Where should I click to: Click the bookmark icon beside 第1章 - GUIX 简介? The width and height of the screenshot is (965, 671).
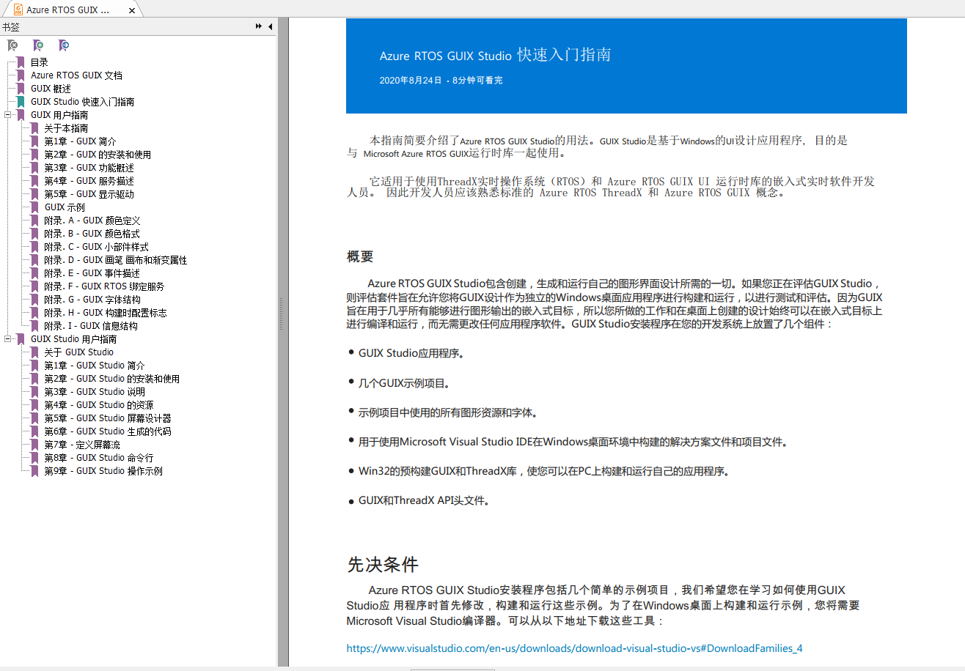[34, 141]
